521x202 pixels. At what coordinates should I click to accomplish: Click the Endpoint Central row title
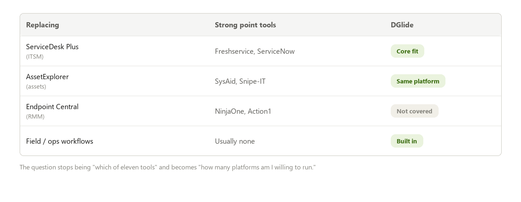click(x=52, y=107)
